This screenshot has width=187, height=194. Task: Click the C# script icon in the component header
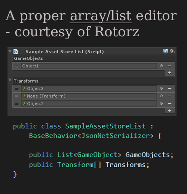[16, 52]
